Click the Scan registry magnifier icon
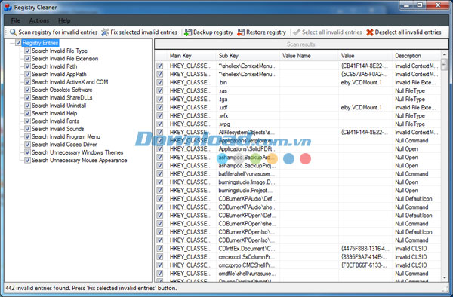The height and width of the screenshot is (297, 453). (x=14, y=32)
